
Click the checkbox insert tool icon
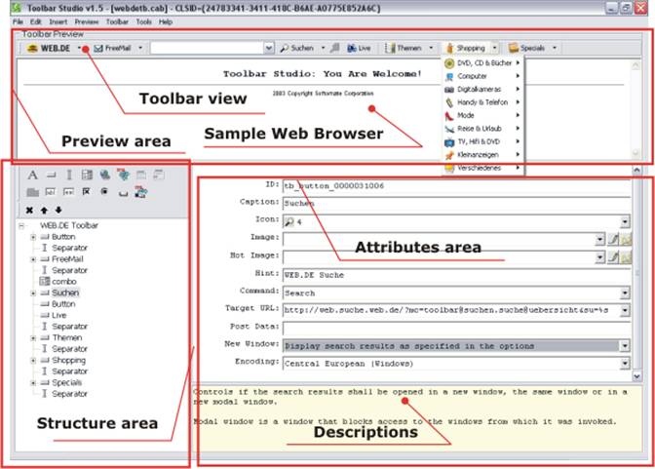pyautogui.click(x=86, y=191)
